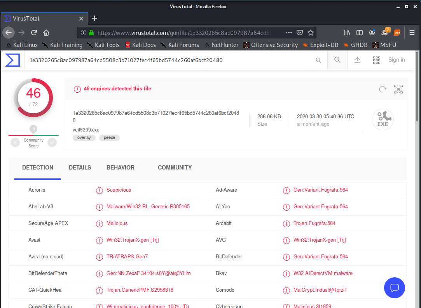Open Kali Tools bookmark
This screenshot has height=308, width=421.
[103, 45]
